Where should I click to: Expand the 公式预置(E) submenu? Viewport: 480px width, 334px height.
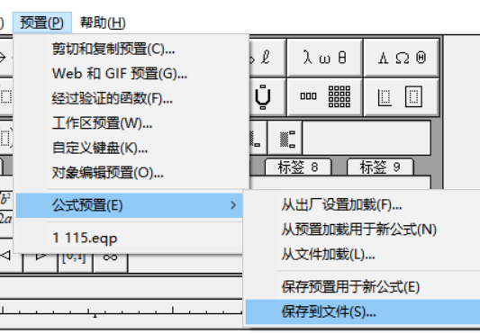pos(129,205)
